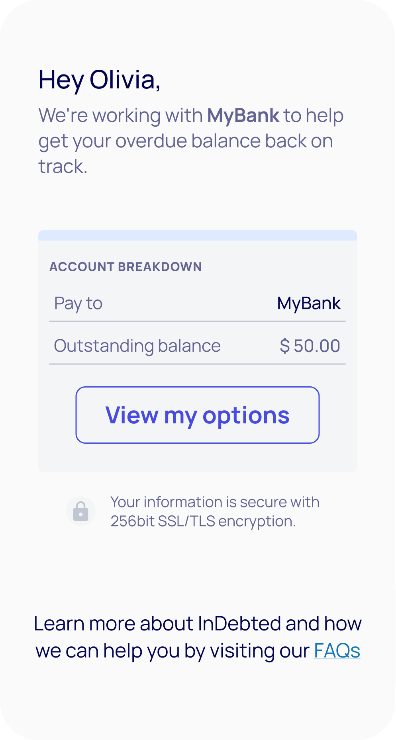Click the "256bit SSL/TLS encryption." line
Image resolution: width=396 pixels, height=740 pixels.
coord(203,521)
